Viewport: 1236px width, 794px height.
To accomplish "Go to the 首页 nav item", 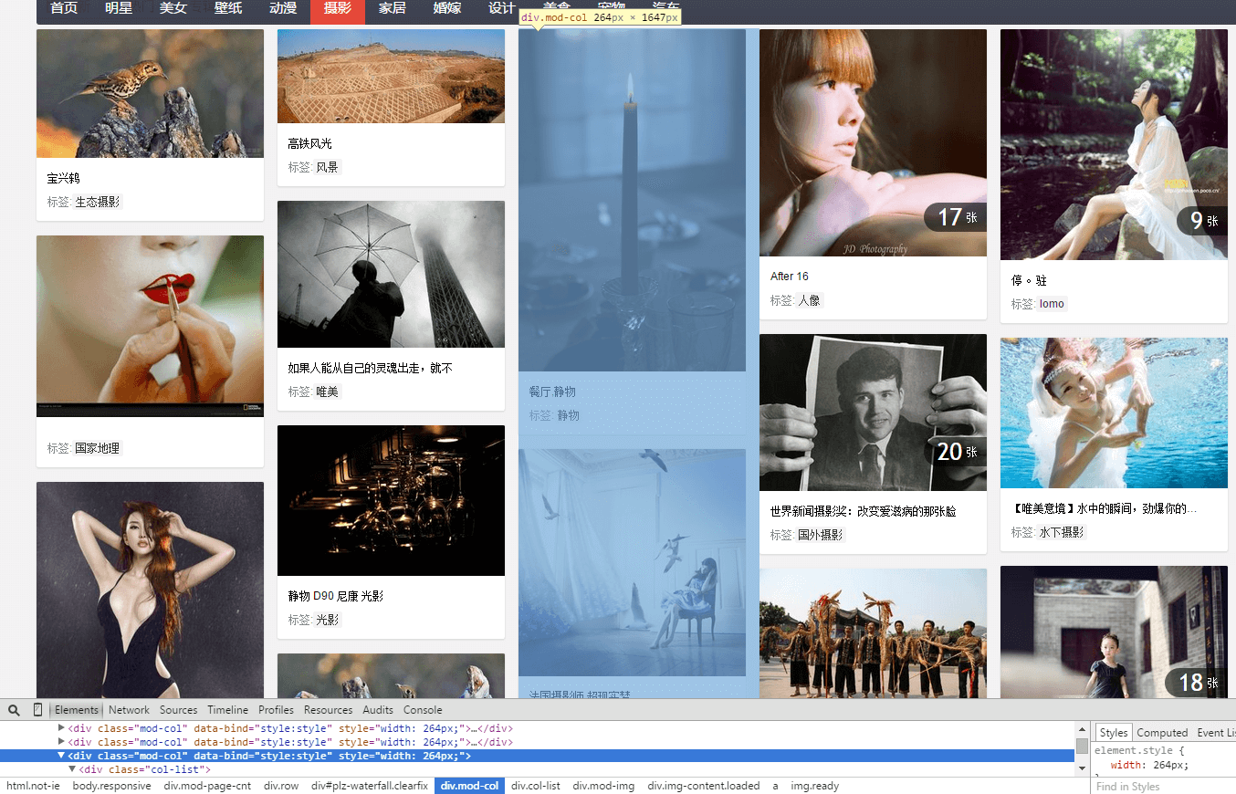I will pyautogui.click(x=64, y=8).
